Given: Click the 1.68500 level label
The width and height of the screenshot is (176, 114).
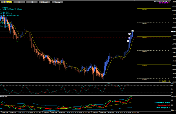Looking at the screenshot, I should click(144, 79).
